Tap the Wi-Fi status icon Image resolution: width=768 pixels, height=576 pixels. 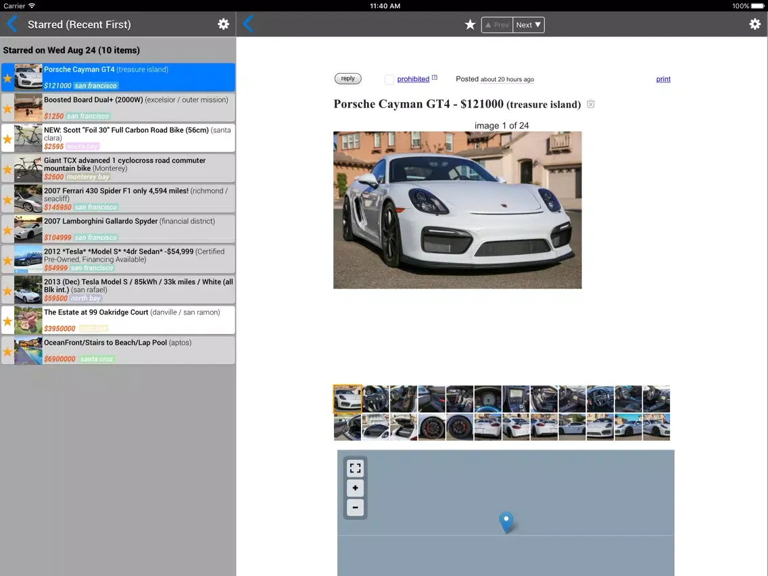32,6
